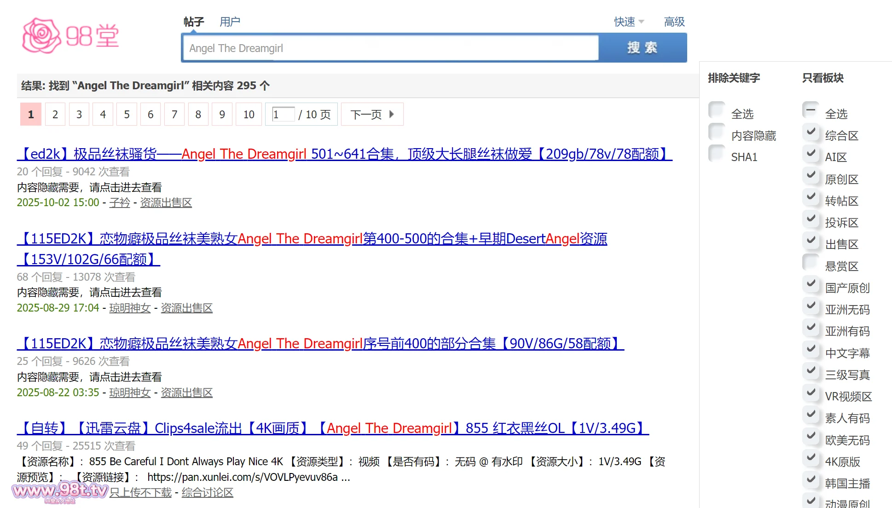
Task: Open the 高级 advanced search link
Action: point(674,22)
